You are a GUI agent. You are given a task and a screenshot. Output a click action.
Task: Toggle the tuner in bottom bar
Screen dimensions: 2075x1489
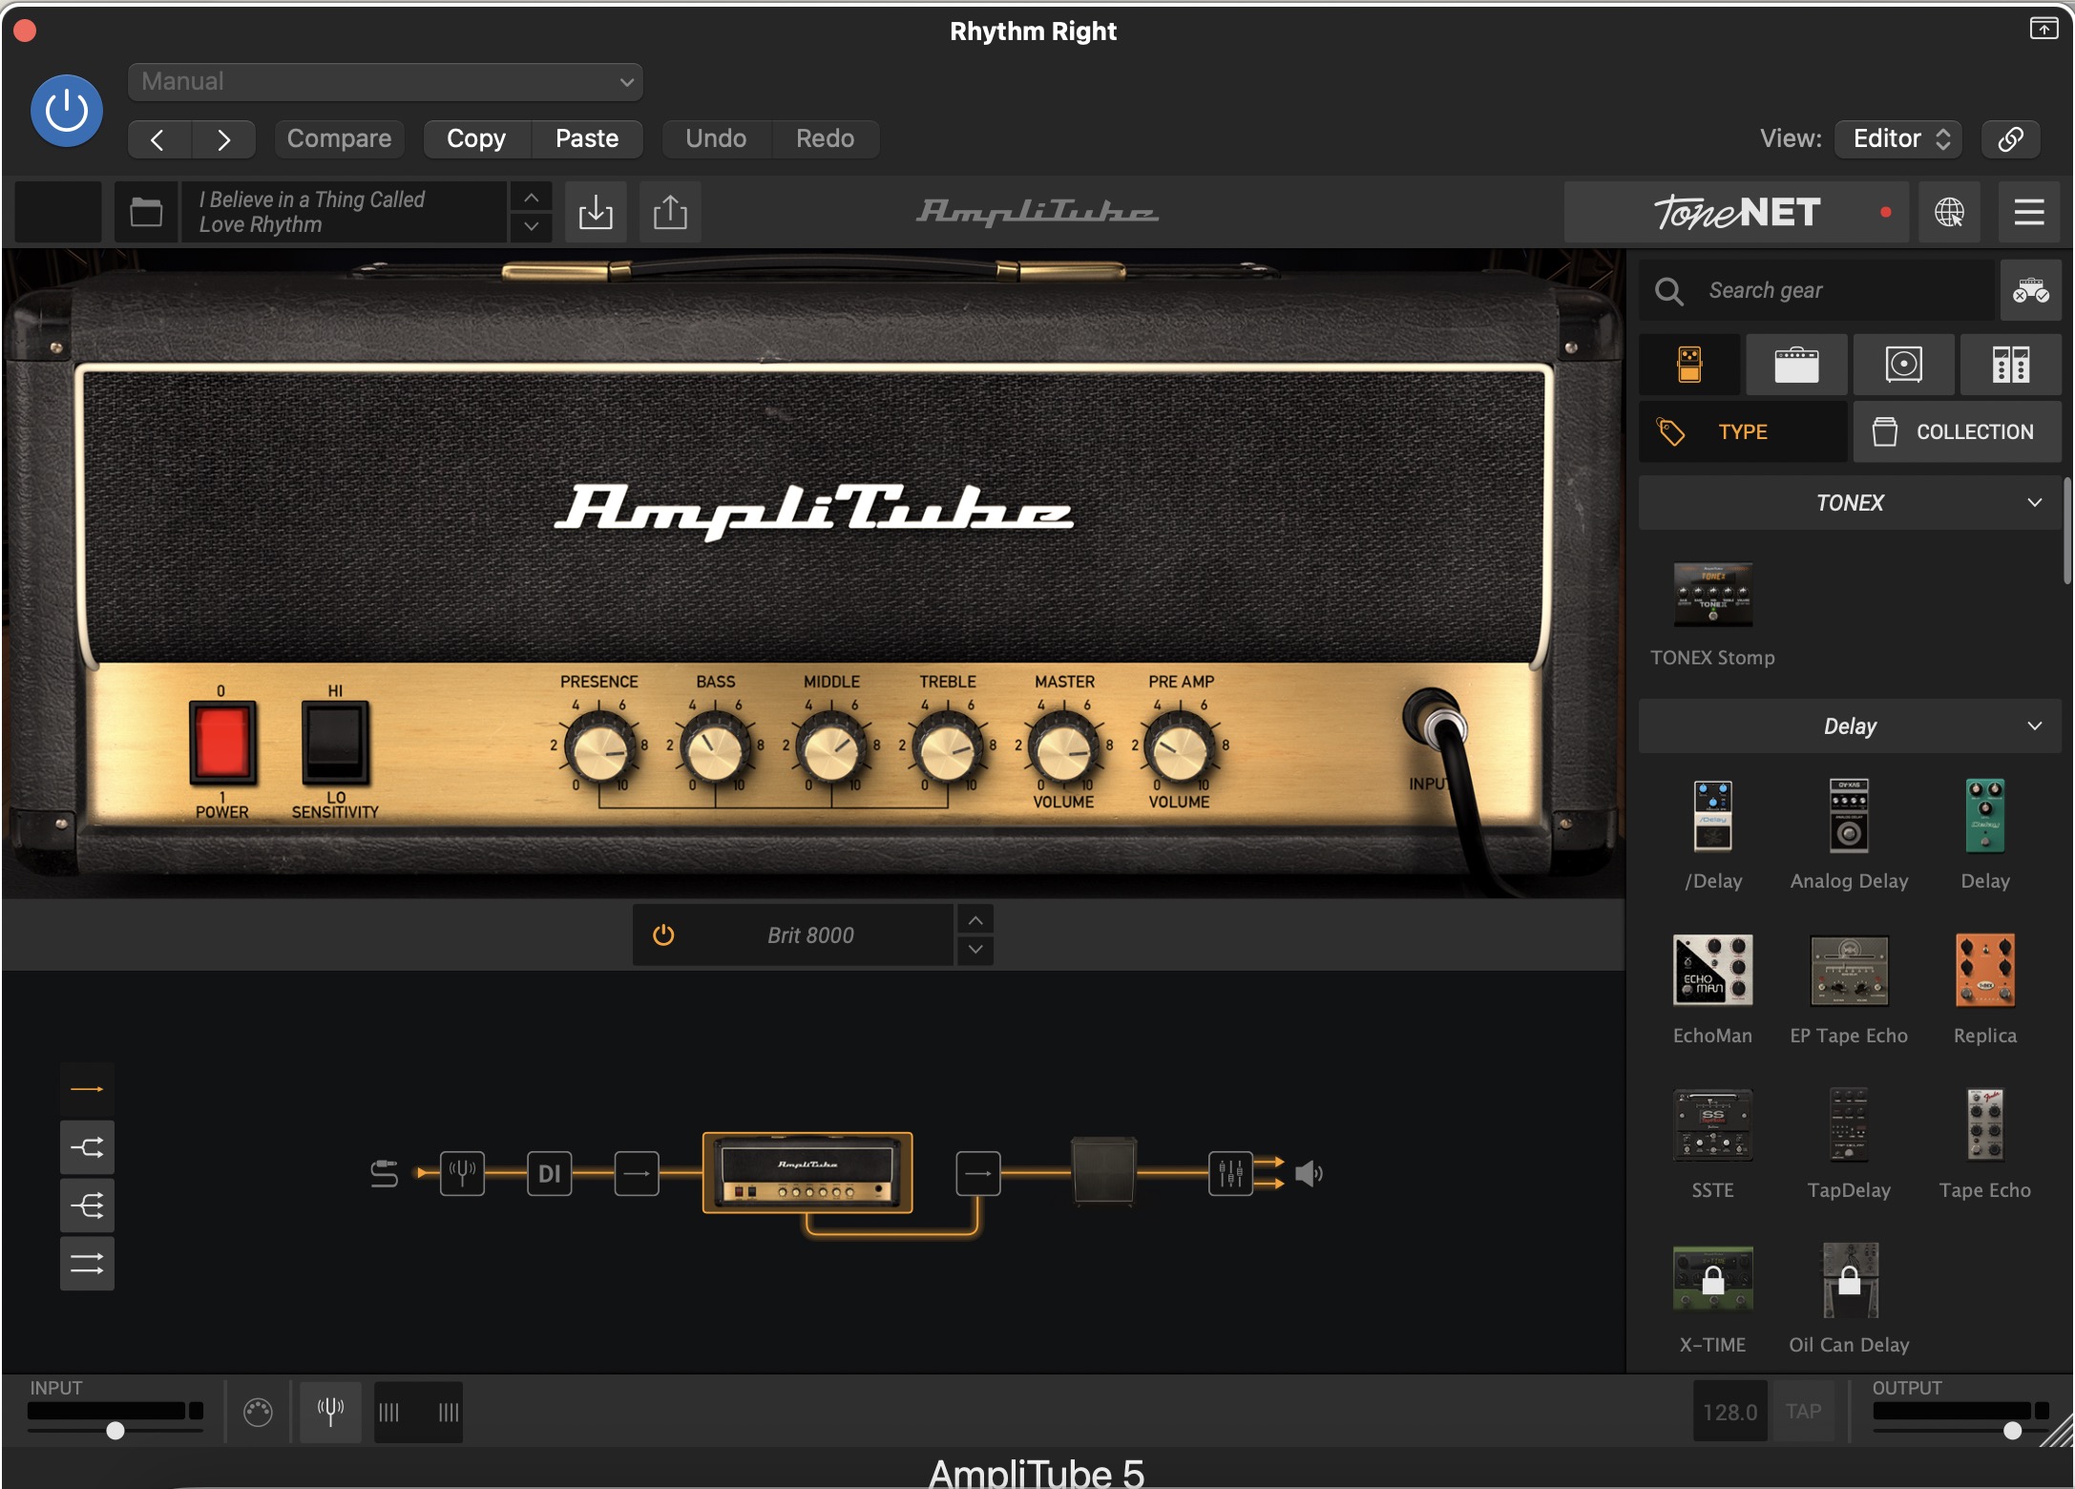[330, 1412]
